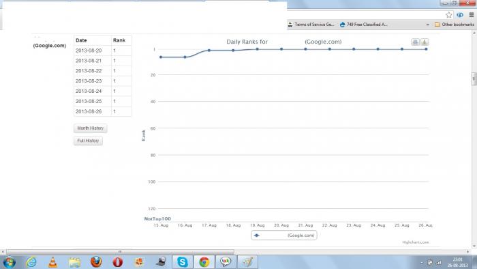Open the Windows Start menu

[9, 262]
